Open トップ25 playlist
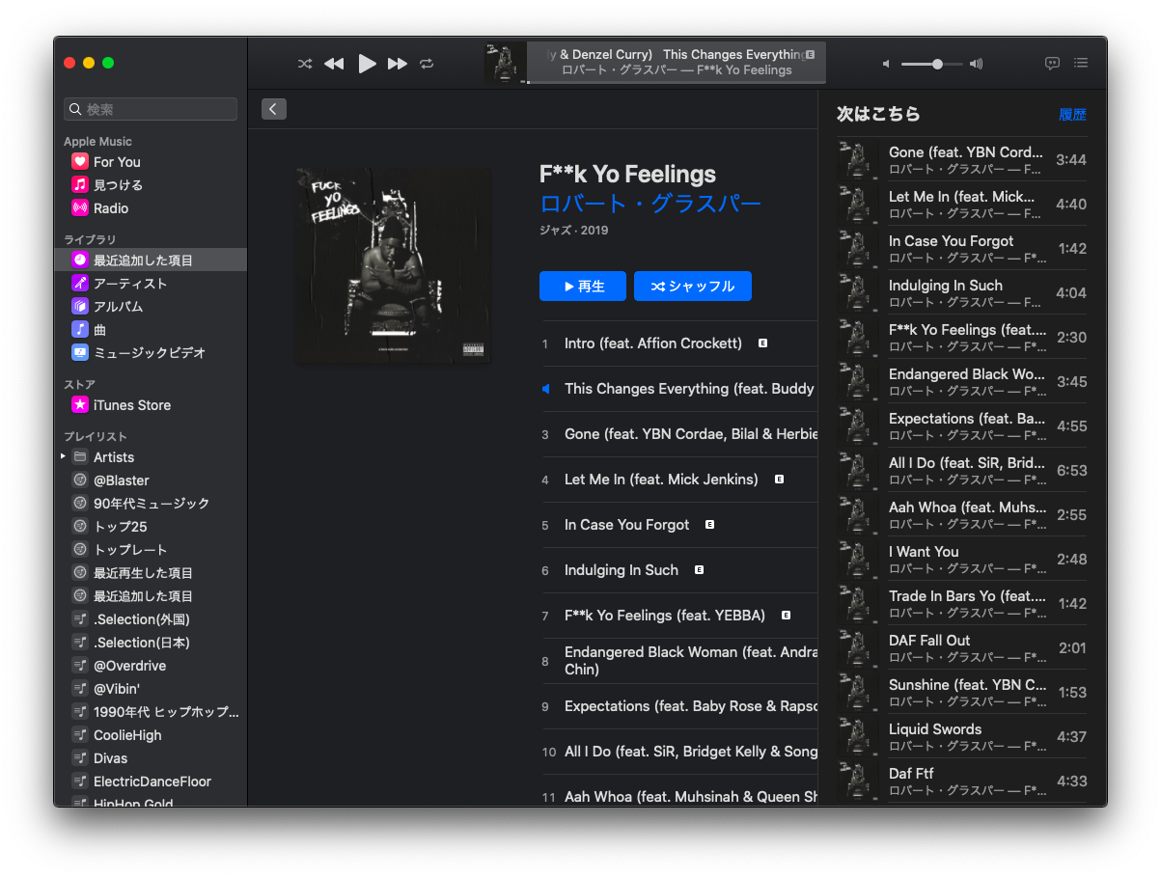This screenshot has height=878, width=1161. [151, 527]
